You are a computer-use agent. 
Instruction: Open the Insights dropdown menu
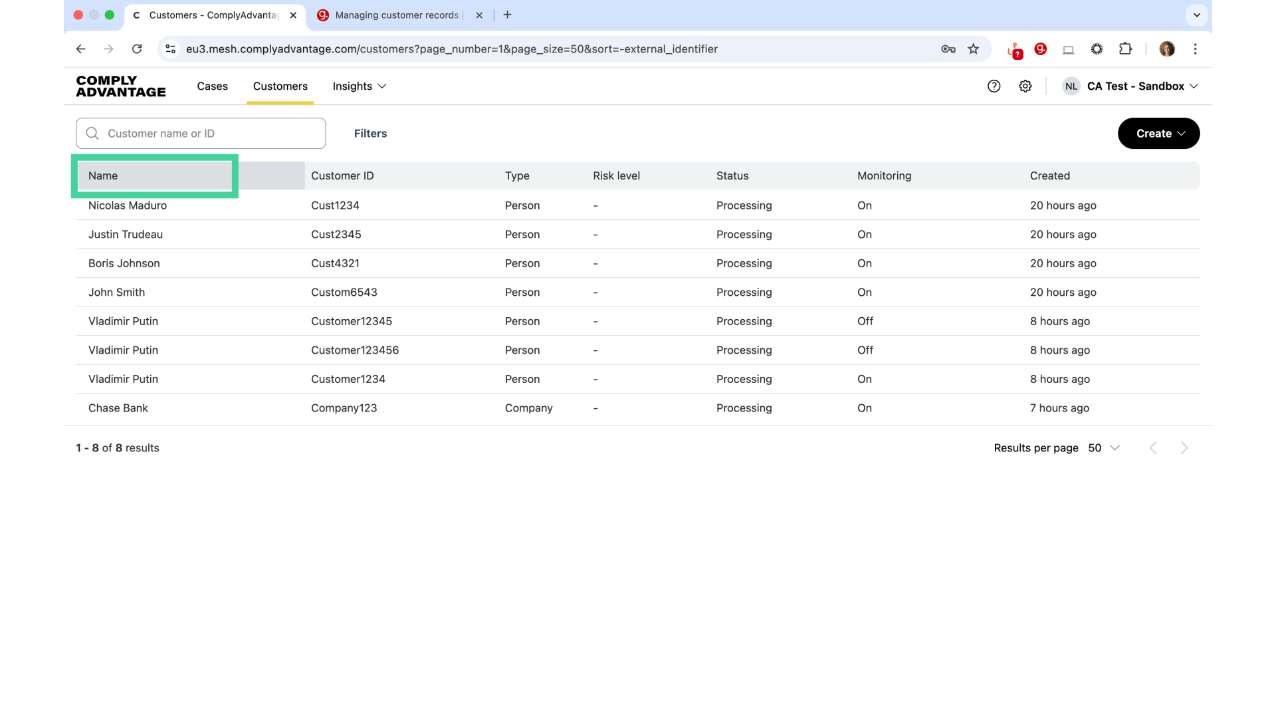pyautogui.click(x=359, y=86)
